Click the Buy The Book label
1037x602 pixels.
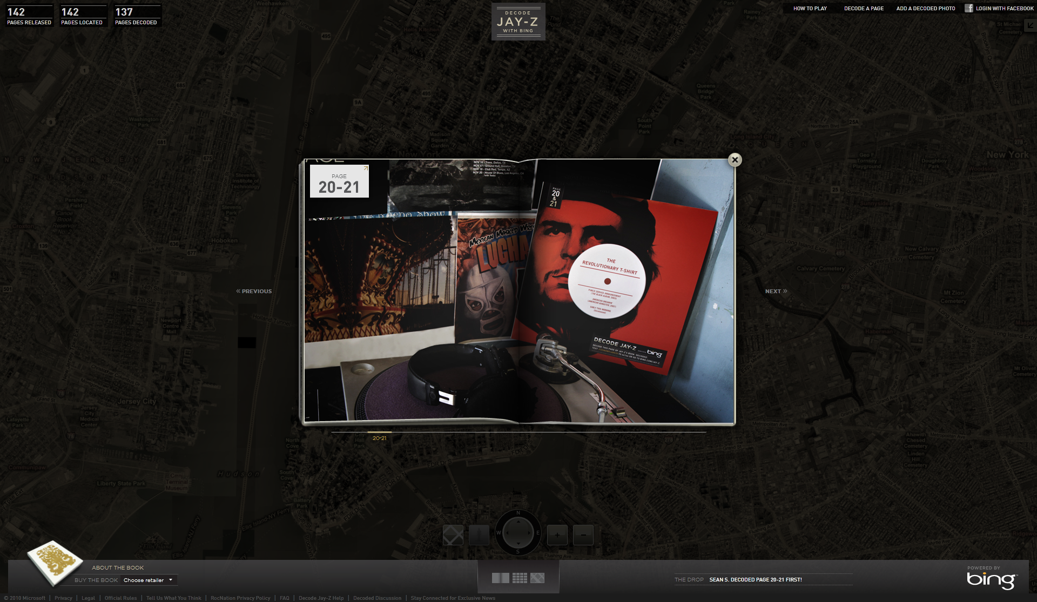[96, 580]
